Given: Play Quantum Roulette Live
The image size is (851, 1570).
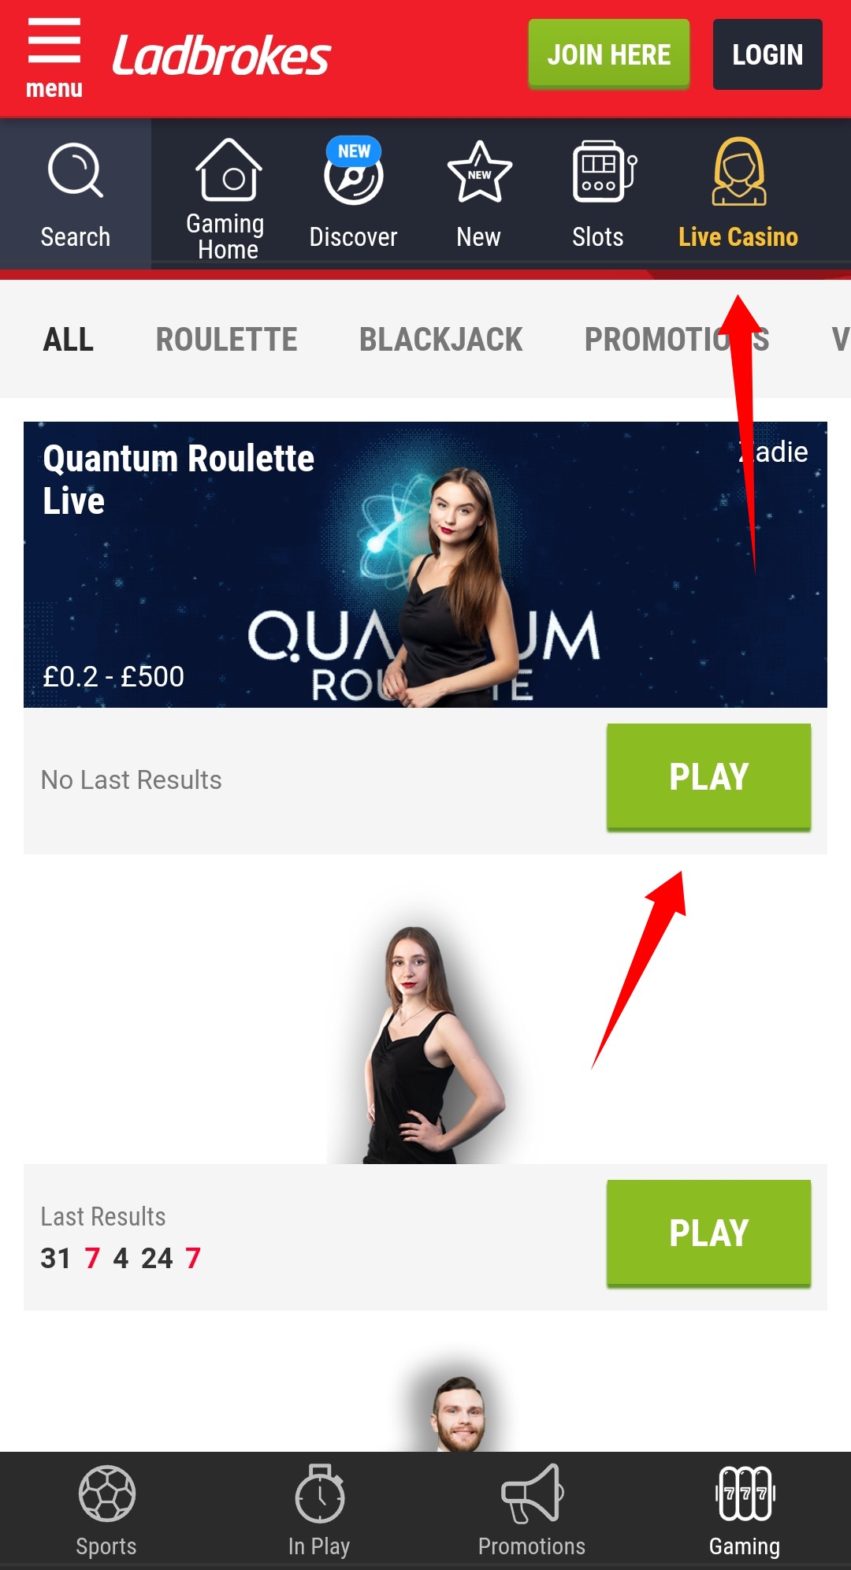Looking at the screenshot, I should (x=708, y=776).
